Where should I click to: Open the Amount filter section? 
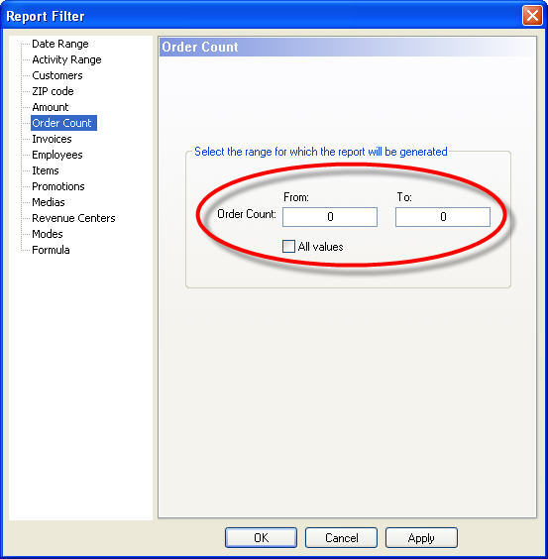pyautogui.click(x=51, y=107)
